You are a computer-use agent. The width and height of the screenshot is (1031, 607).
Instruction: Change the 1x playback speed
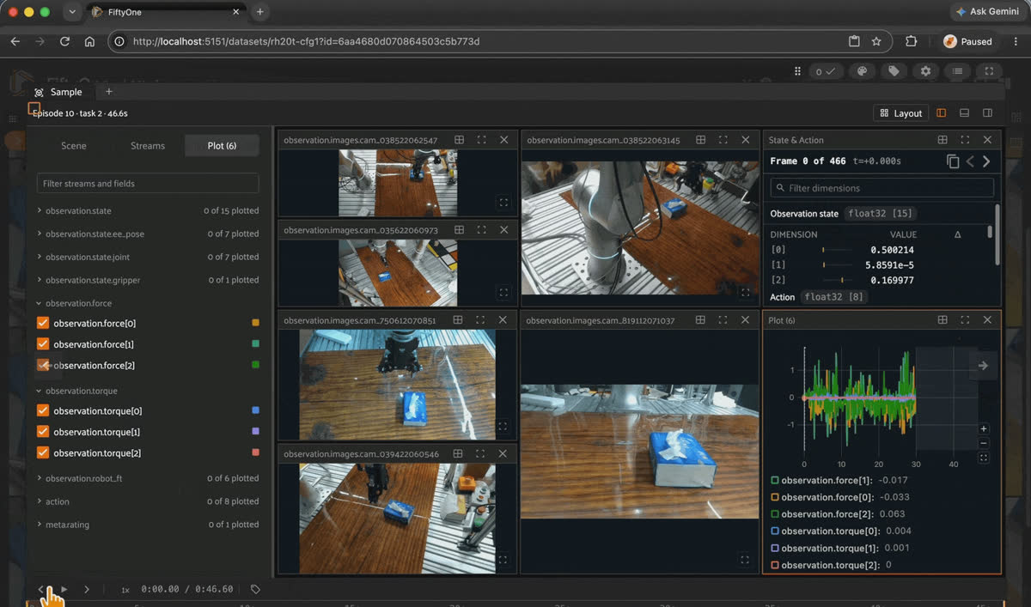(125, 590)
